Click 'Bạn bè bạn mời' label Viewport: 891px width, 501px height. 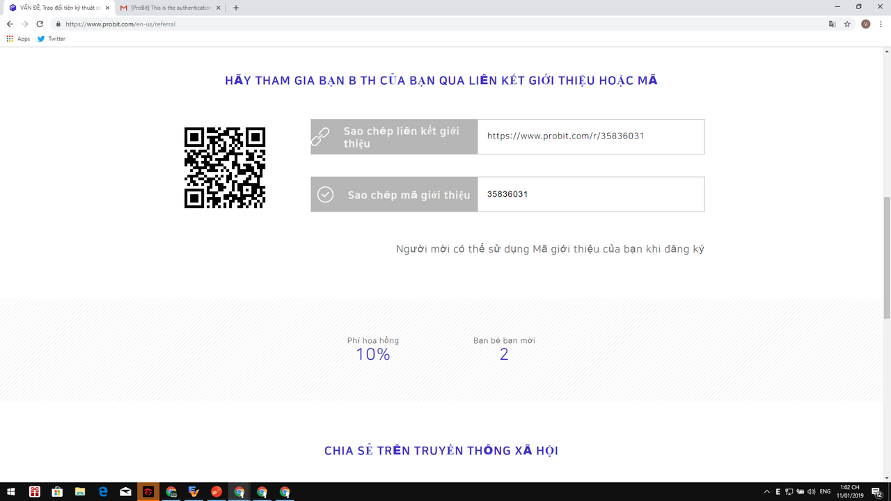click(504, 340)
